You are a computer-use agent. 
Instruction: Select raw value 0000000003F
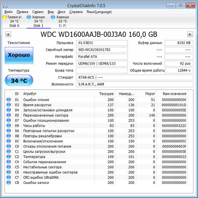pyautogui.click(x=174, y=146)
